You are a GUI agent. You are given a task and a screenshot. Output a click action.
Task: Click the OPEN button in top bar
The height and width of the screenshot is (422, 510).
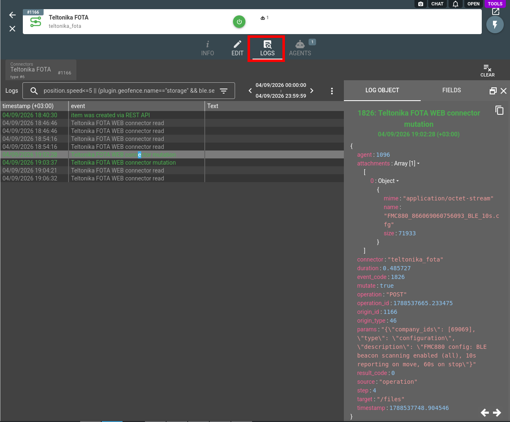click(x=473, y=4)
